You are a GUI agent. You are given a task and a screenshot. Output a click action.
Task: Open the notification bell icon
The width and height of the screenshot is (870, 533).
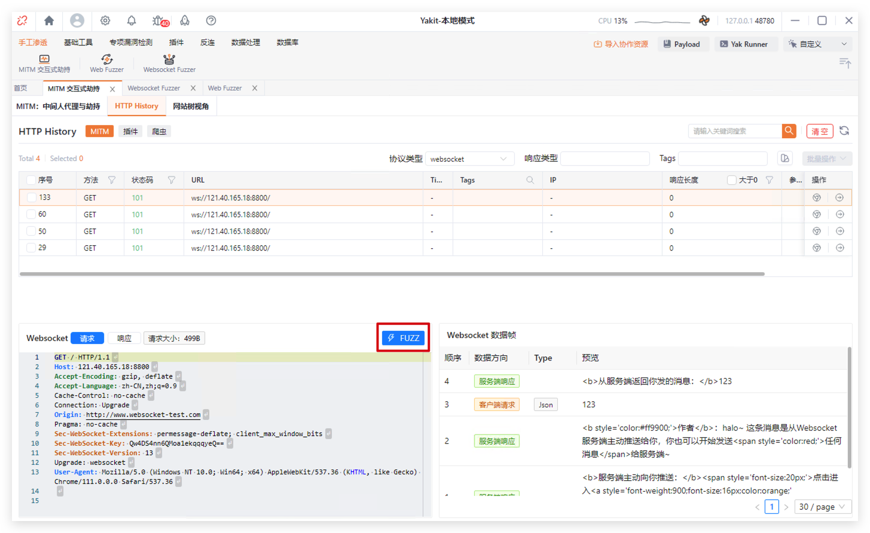pos(132,20)
